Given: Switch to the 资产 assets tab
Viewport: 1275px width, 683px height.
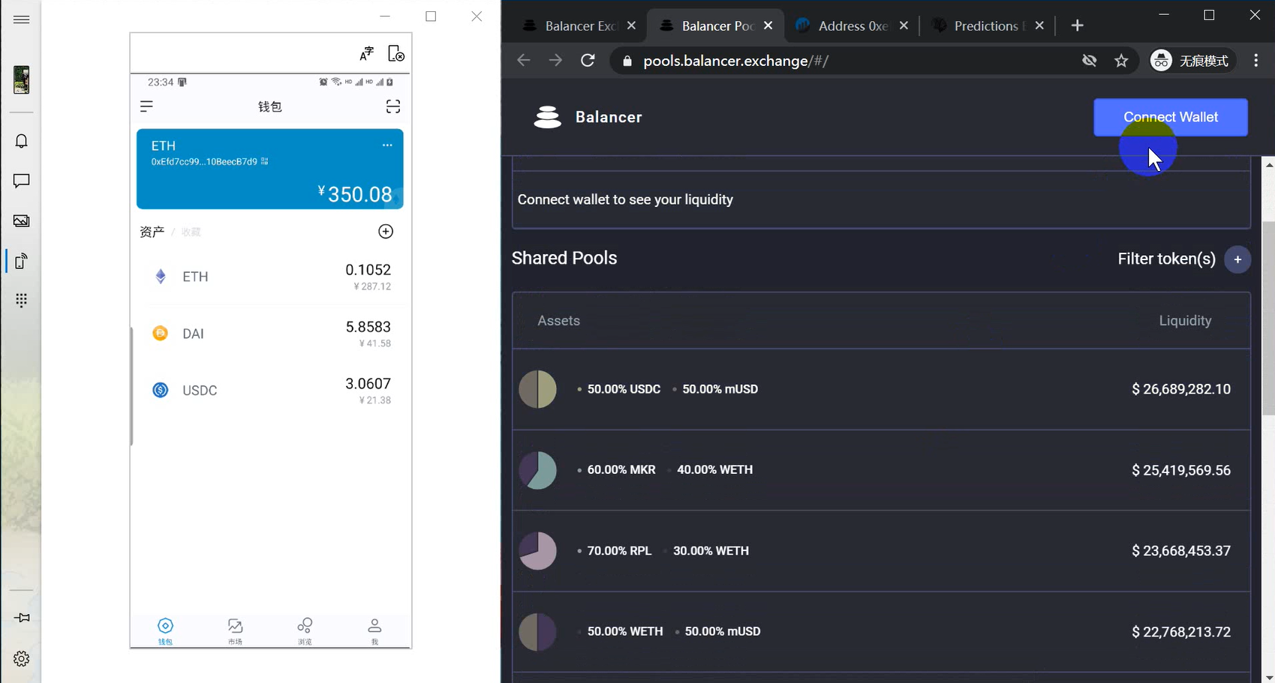Looking at the screenshot, I should [152, 232].
